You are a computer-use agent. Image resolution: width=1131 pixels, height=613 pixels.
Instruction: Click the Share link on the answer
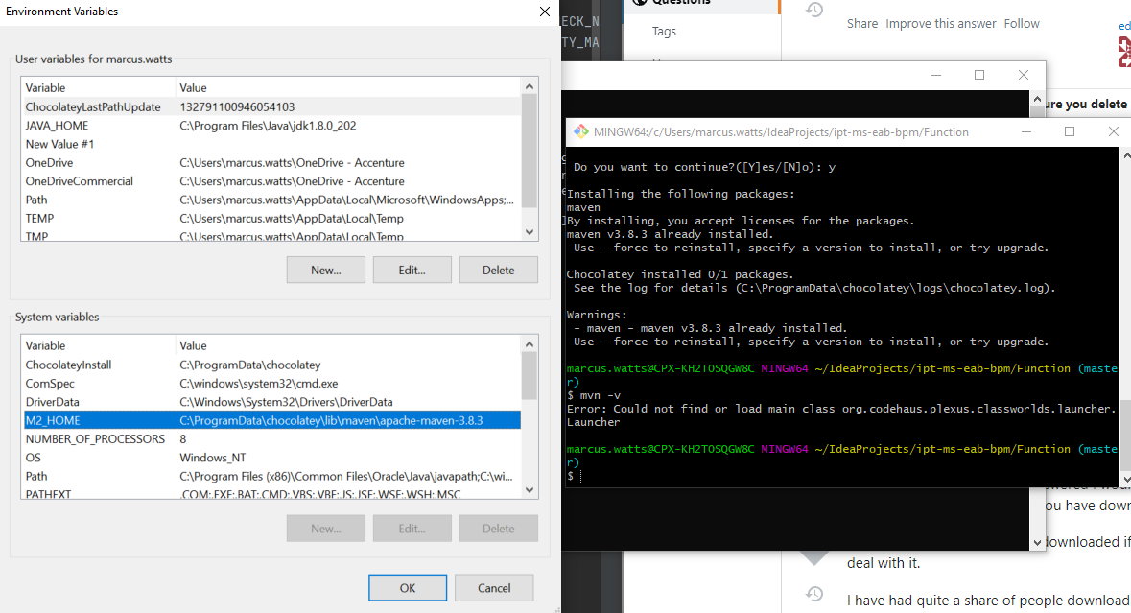click(862, 24)
